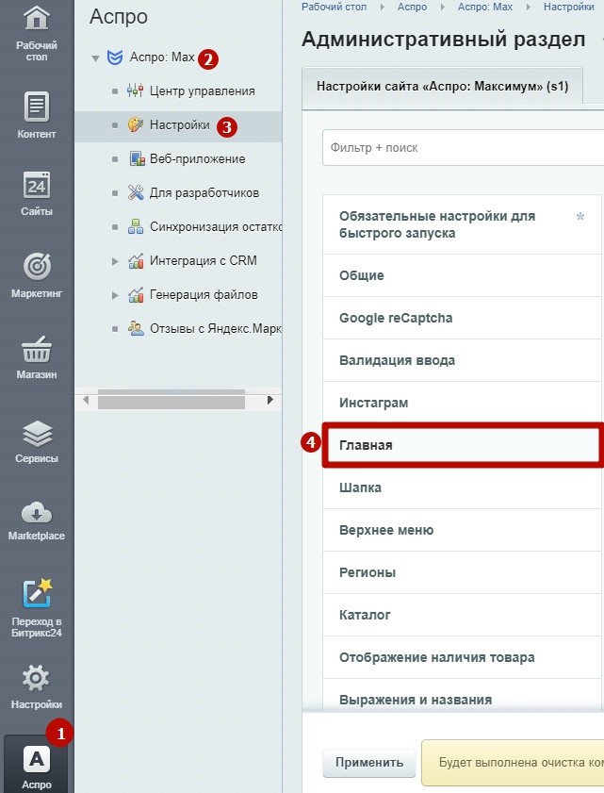The height and width of the screenshot is (793, 604).
Task: Open the Сервисы layers icon
Action: tap(37, 434)
